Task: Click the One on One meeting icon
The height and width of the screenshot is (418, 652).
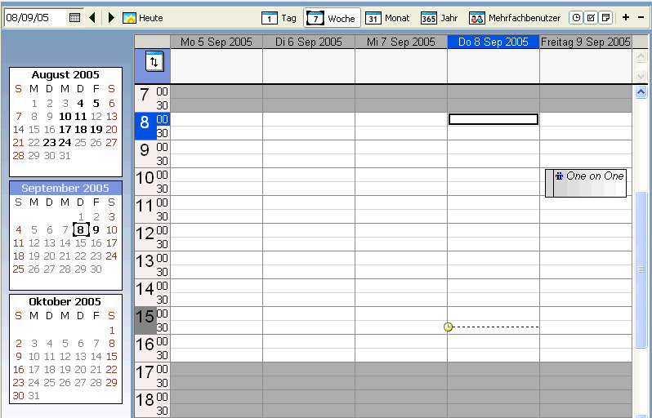Action: pyautogui.click(x=560, y=176)
